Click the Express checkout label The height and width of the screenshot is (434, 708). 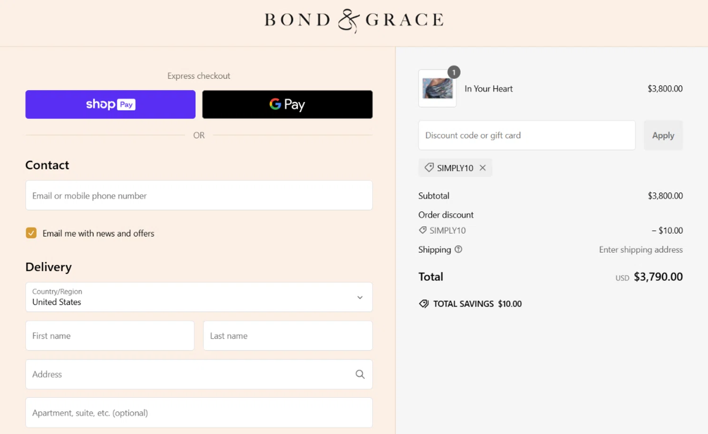point(199,76)
